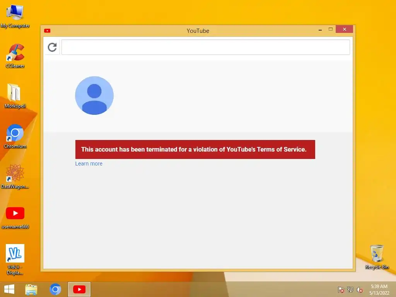Click the YouTube logo in title bar
396x297 pixels.
click(47, 31)
